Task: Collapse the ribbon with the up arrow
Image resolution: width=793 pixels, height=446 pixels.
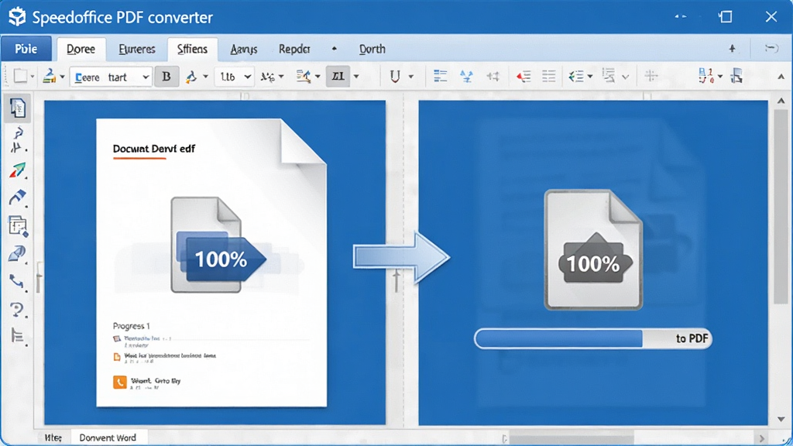Action: pyautogui.click(x=781, y=77)
